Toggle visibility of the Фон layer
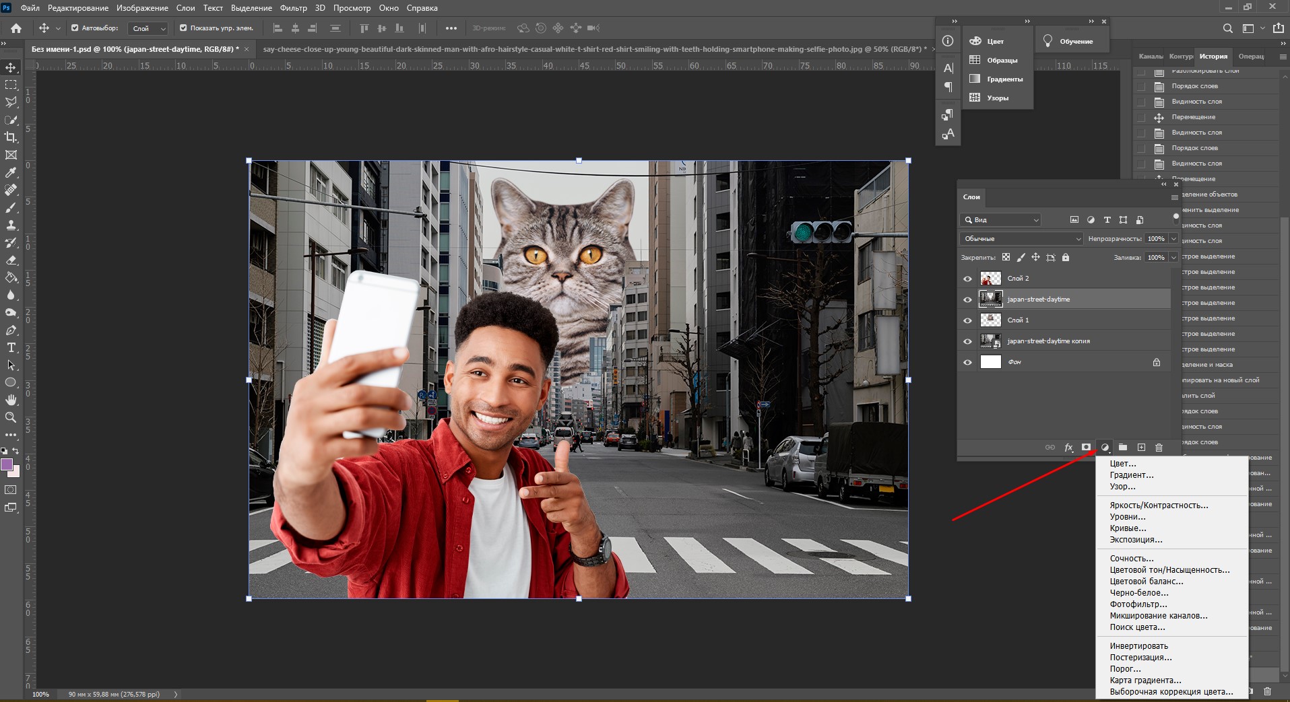 pos(967,362)
